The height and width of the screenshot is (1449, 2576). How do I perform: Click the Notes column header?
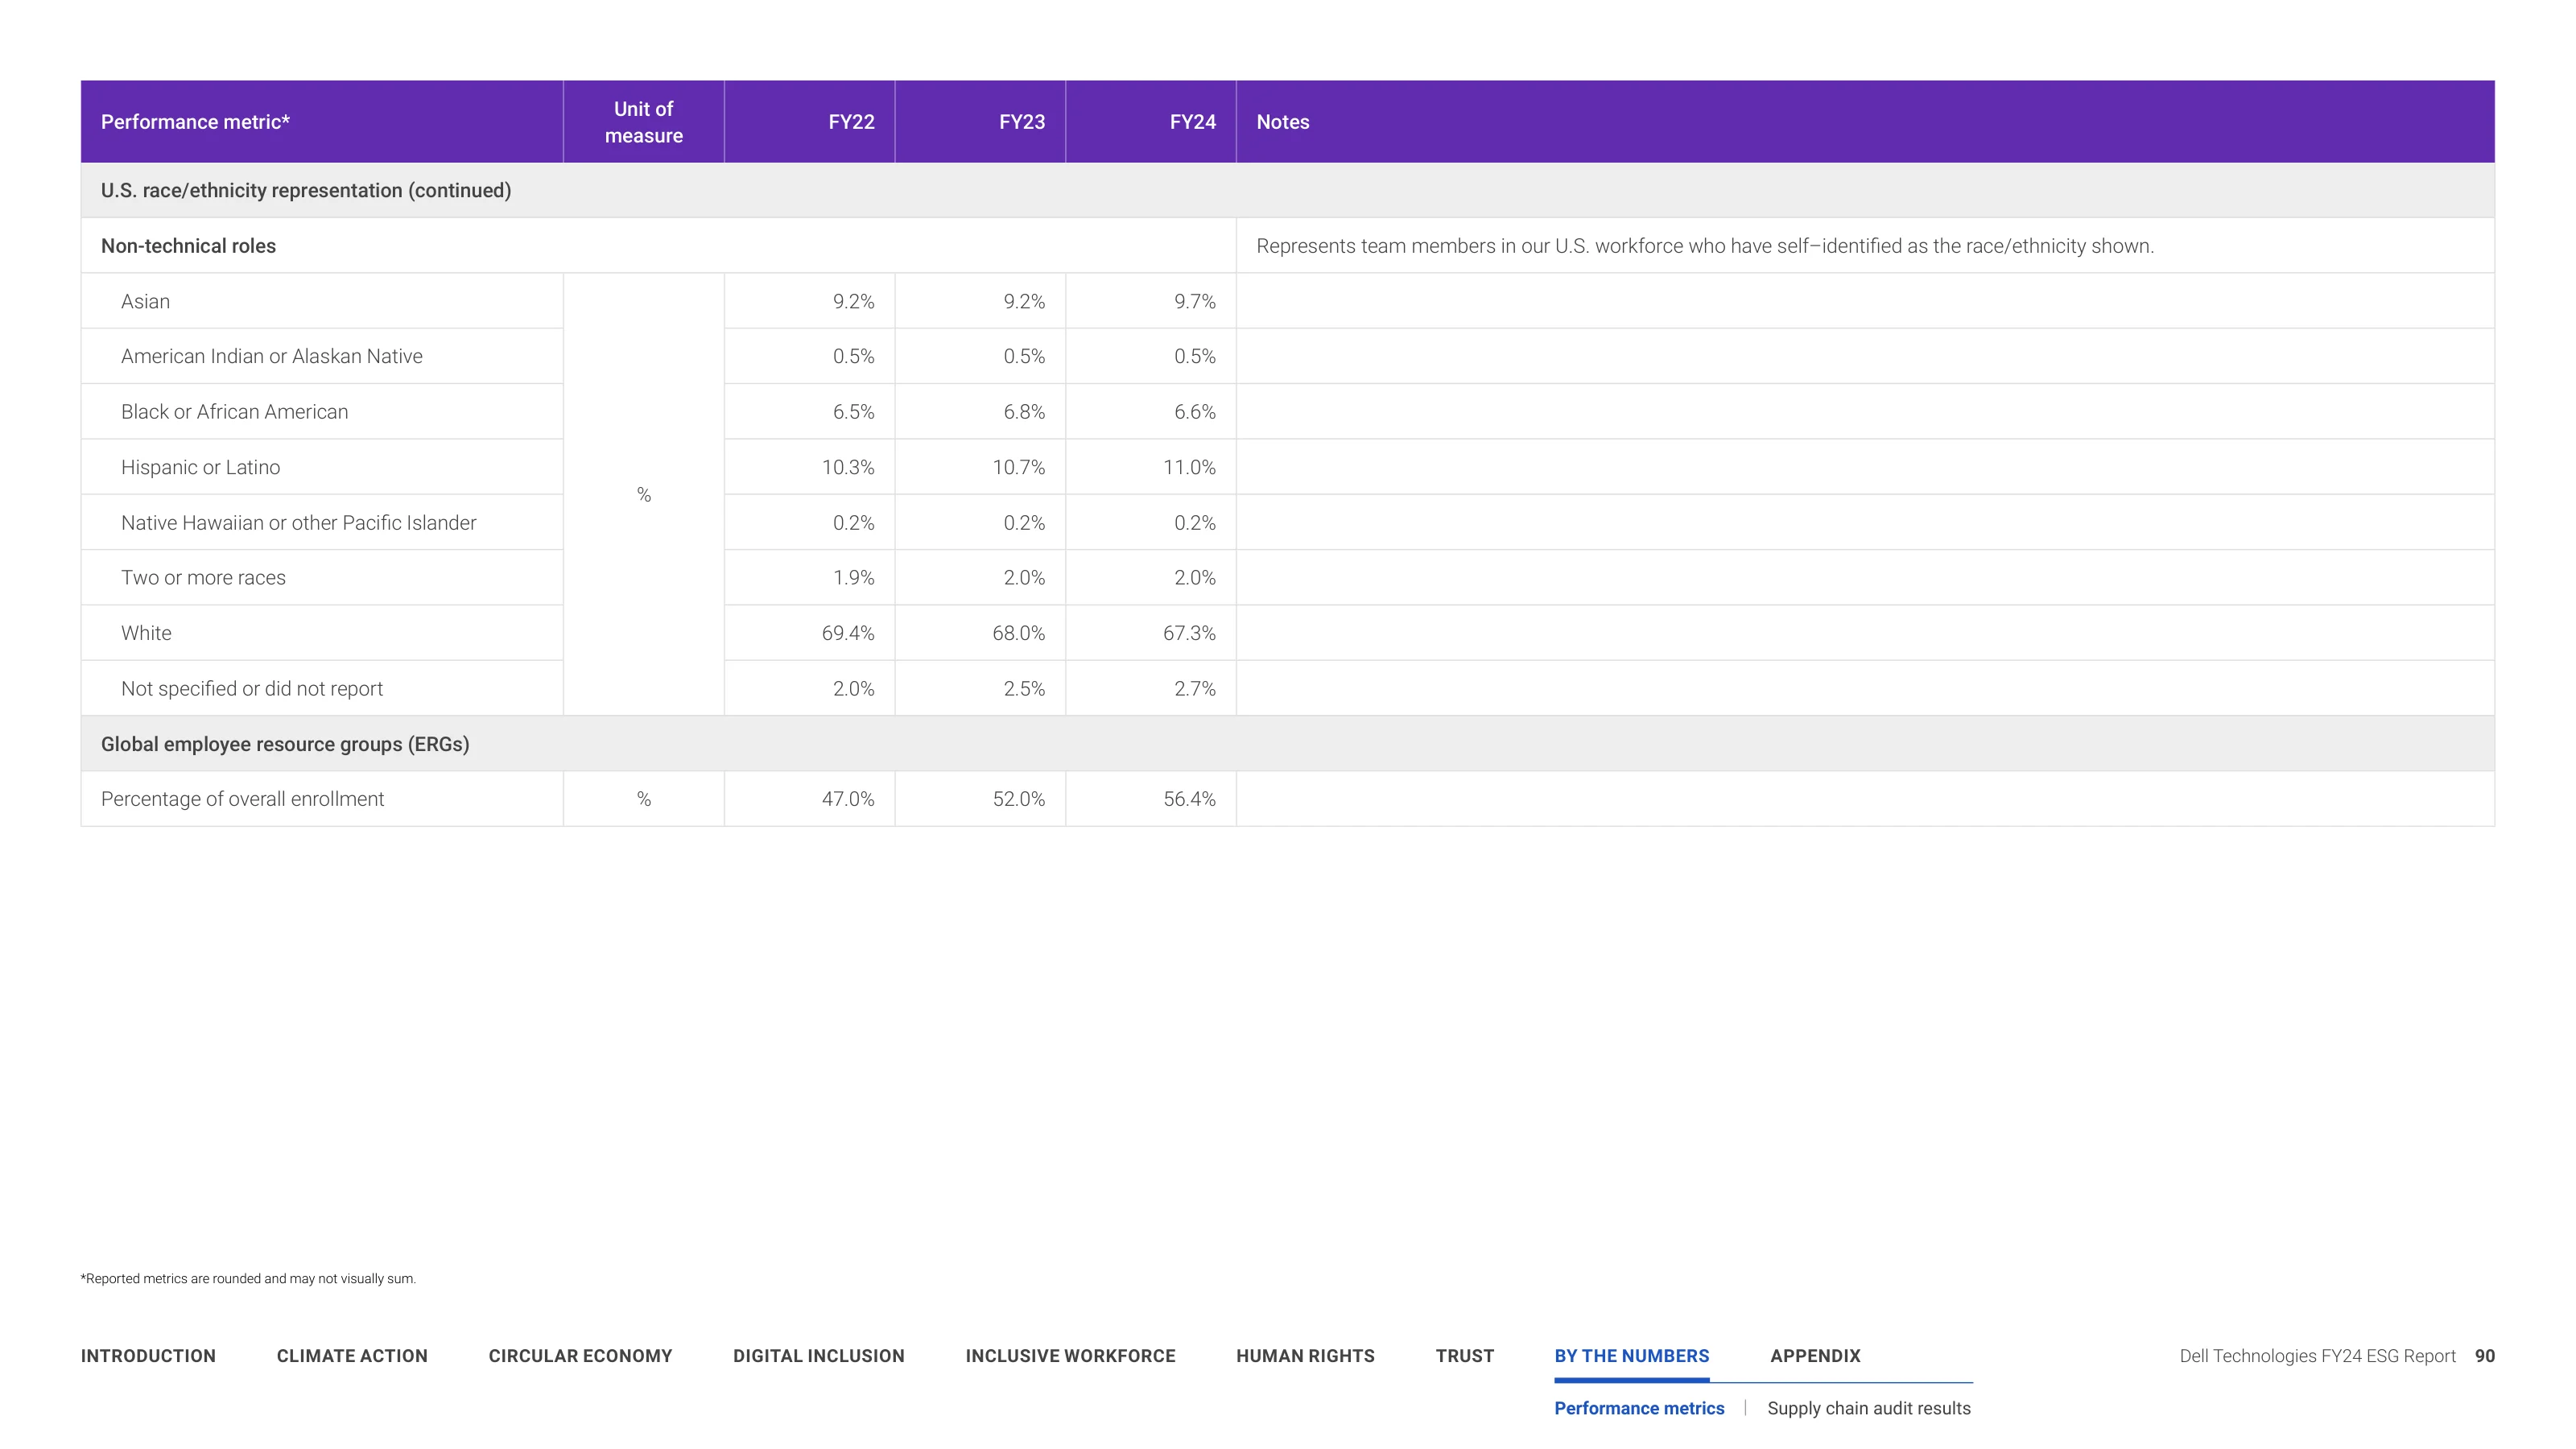[1282, 122]
